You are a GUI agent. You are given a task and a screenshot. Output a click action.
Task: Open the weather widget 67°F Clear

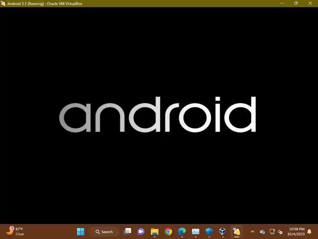click(x=15, y=232)
